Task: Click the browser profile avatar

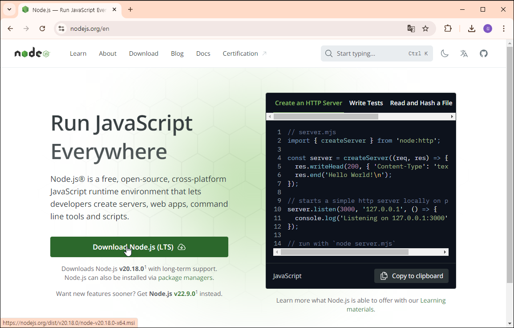Action: pos(488,28)
